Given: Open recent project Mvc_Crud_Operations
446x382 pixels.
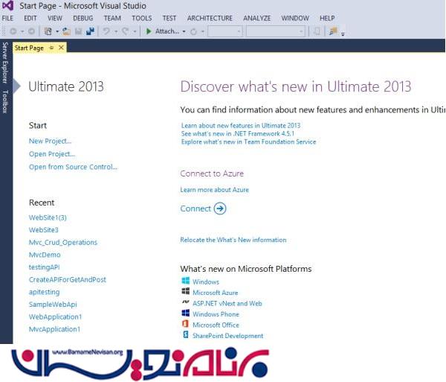Looking at the screenshot, I should click(63, 242).
